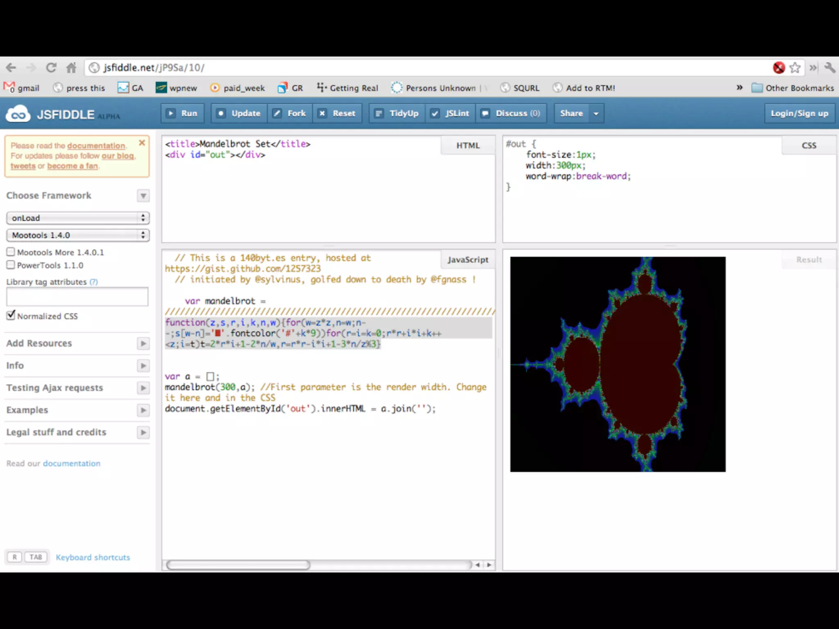Click the Run button
The image size is (839, 629).
182,113
